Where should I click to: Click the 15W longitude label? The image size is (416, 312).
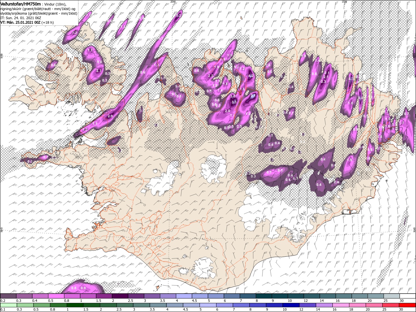coord(344,2)
